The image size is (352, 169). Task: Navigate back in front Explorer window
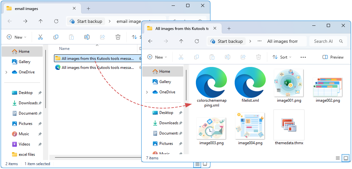pyautogui.click(x=150, y=41)
